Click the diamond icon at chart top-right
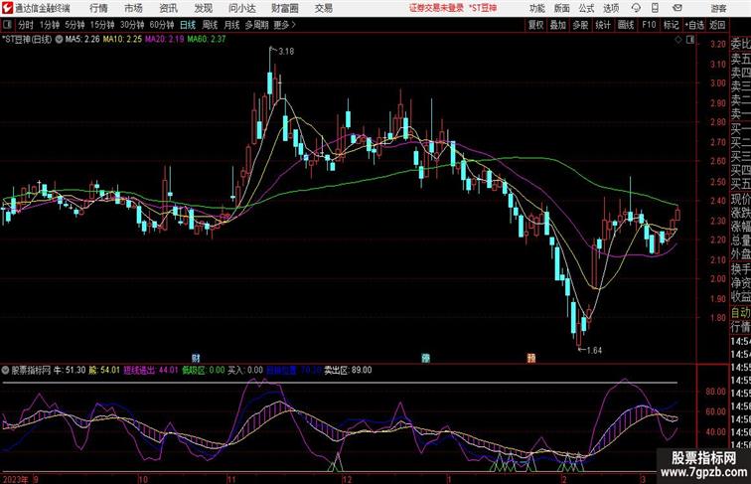The height and width of the screenshot is (484, 751). point(678,40)
